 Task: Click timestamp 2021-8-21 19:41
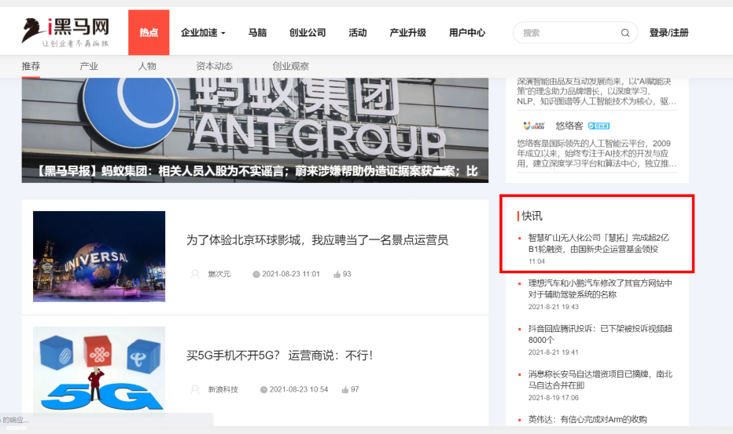[554, 352]
